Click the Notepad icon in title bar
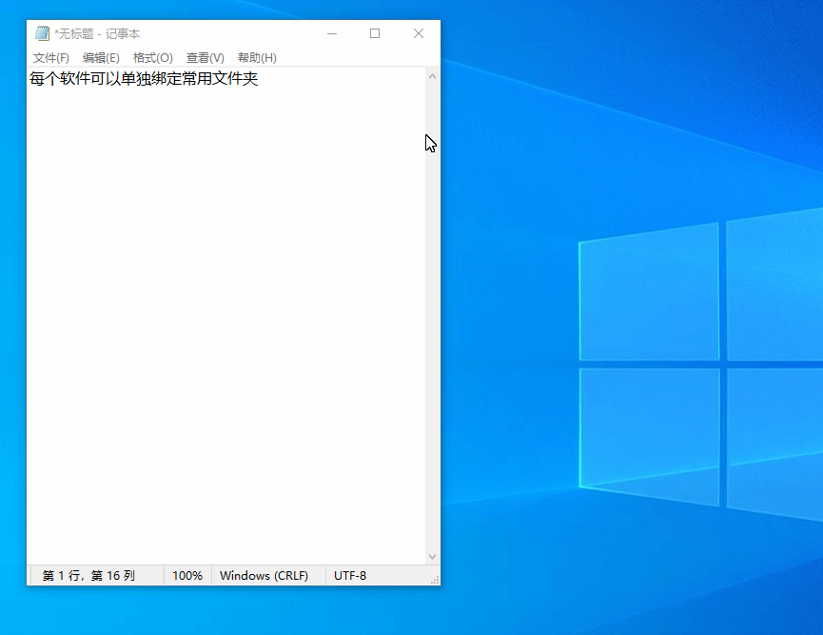This screenshot has width=823, height=635. [x=42, y=33]
